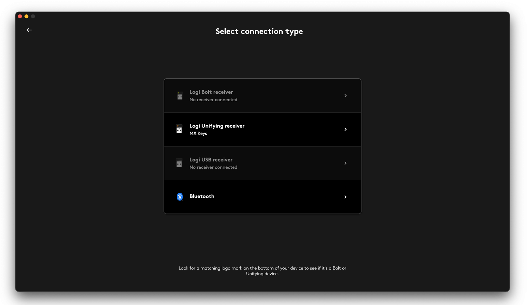Viewport: 527px width, 305px height.
Task: Select the Logi USB receiver label
Action: click(211, 160)
